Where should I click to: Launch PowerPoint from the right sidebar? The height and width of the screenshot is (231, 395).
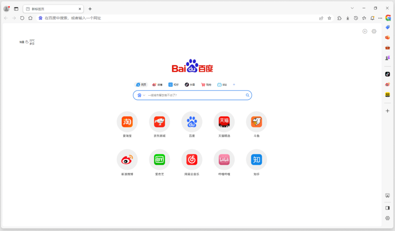(387, 37)
